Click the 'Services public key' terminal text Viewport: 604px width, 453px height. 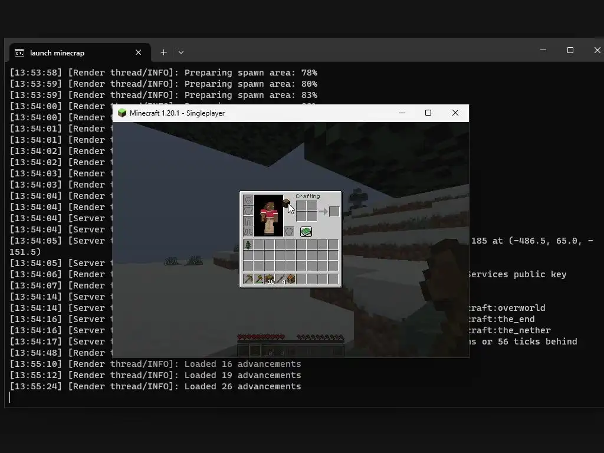point(517,274)
